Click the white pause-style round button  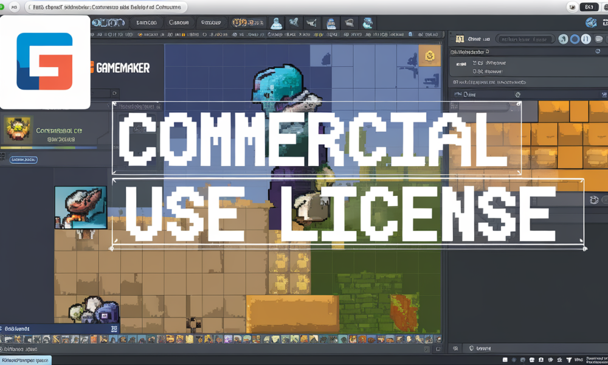[x=586, y=39]
